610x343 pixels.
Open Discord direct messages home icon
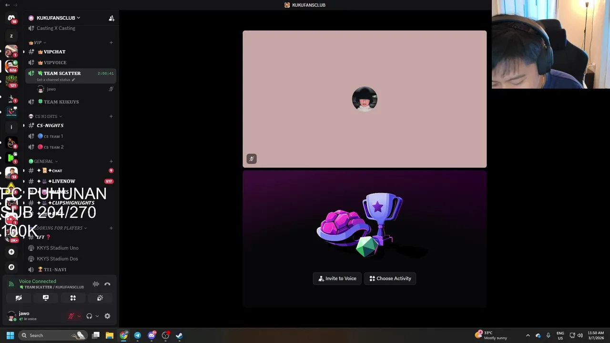(x=11, y=18)
